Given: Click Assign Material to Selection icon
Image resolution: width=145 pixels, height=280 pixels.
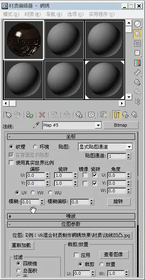Looking at the screenshot, I should point(29,115).
